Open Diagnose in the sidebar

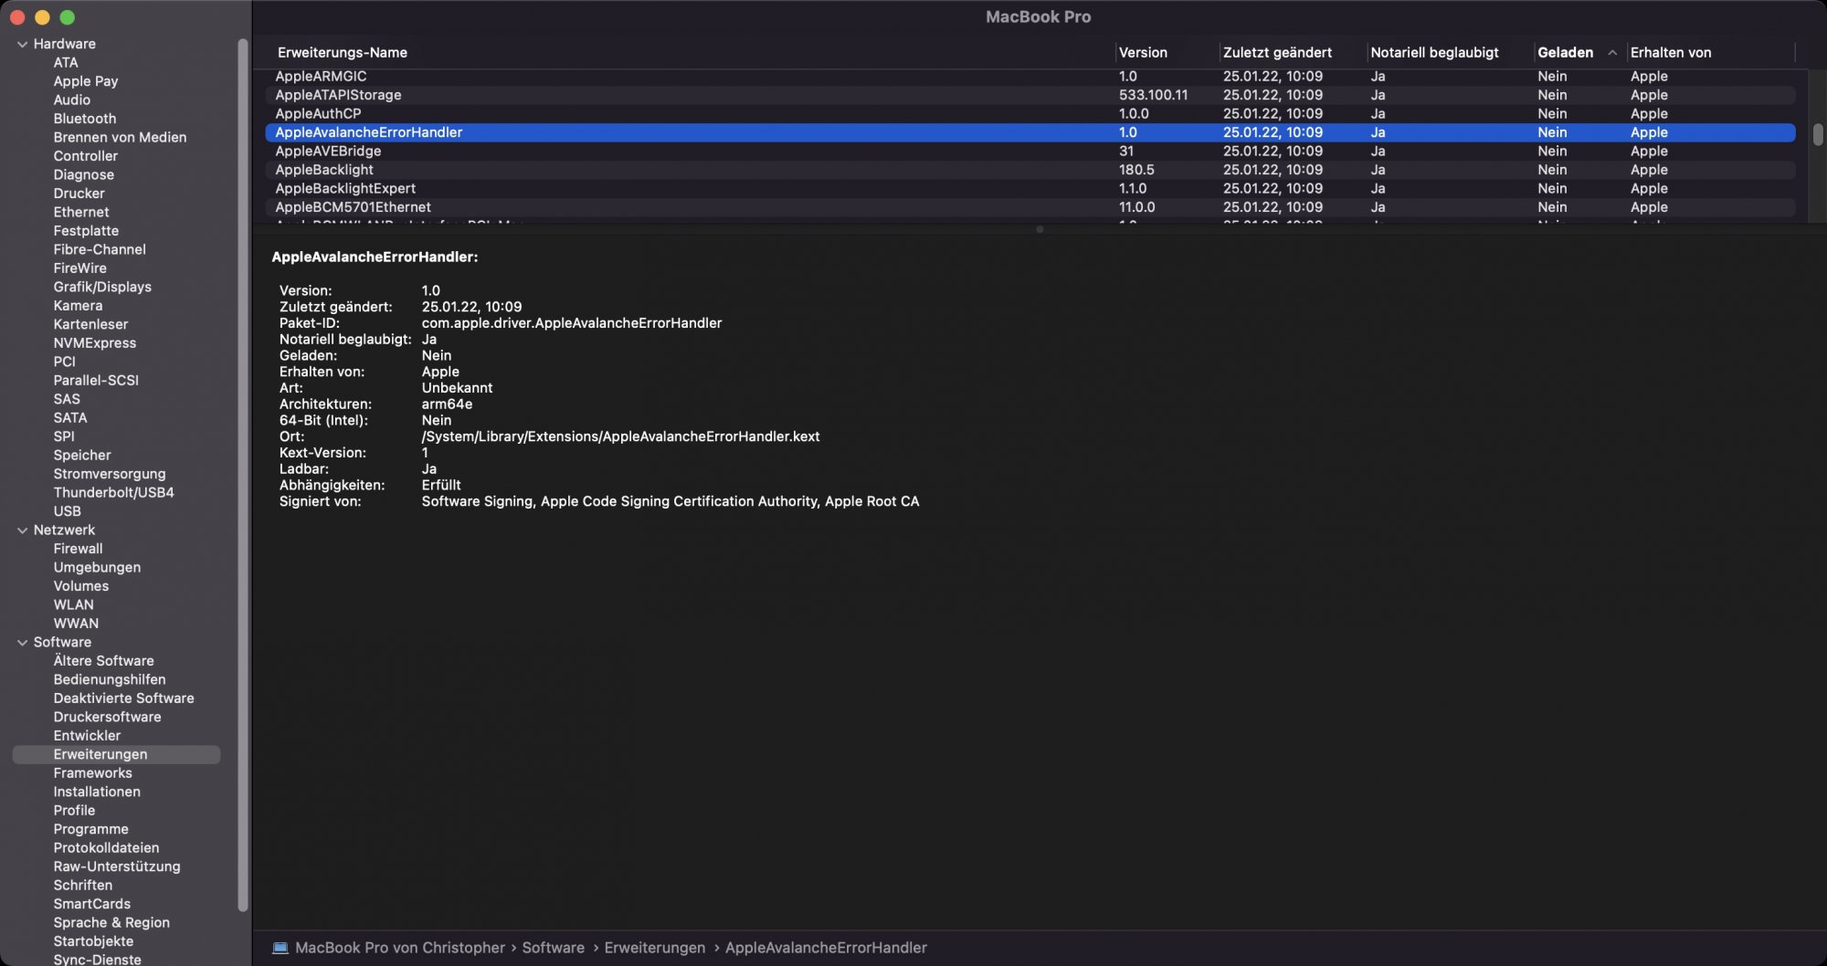point(84,175)
